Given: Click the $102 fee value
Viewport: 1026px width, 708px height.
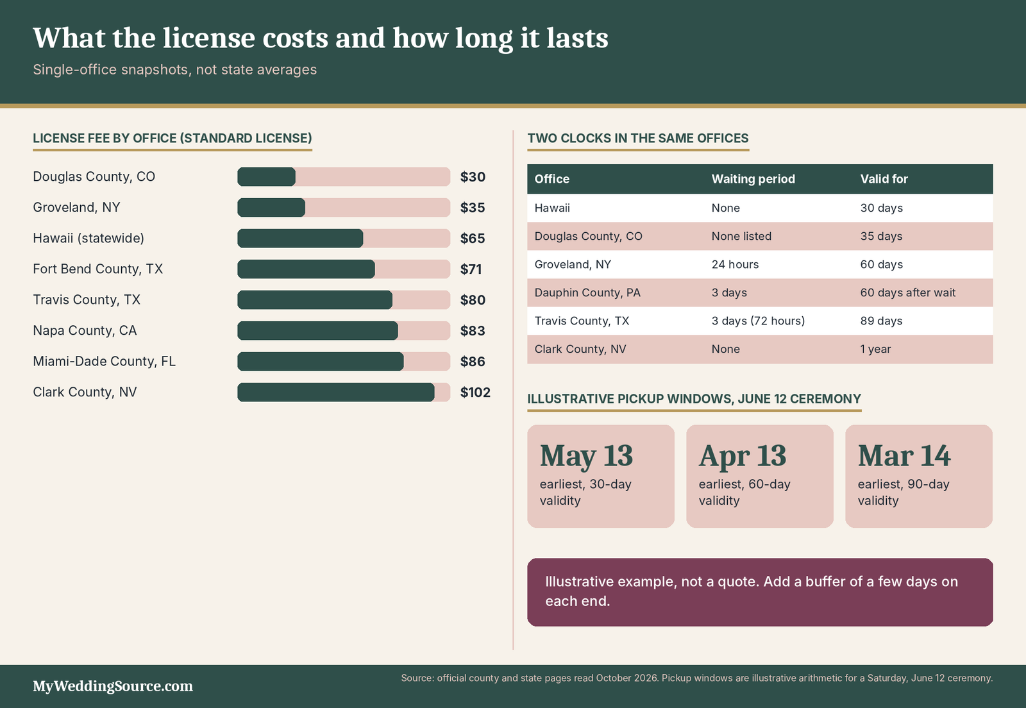Looking at the screenshot, I should [x=475, y=392].
